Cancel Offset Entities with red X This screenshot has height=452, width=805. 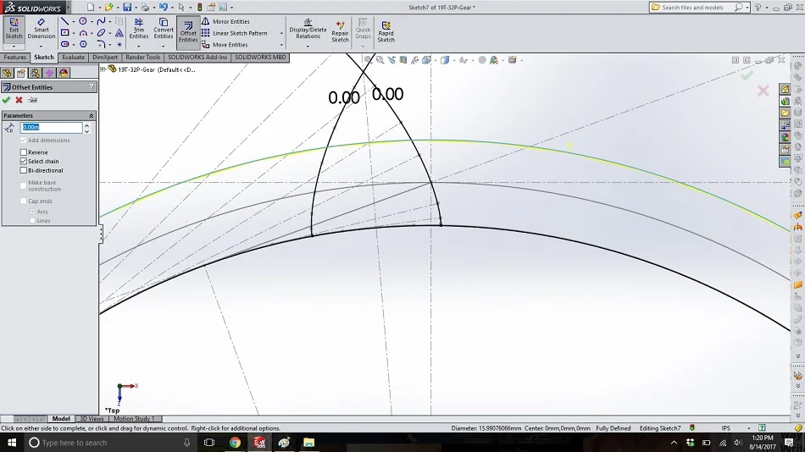click(19, 100)
